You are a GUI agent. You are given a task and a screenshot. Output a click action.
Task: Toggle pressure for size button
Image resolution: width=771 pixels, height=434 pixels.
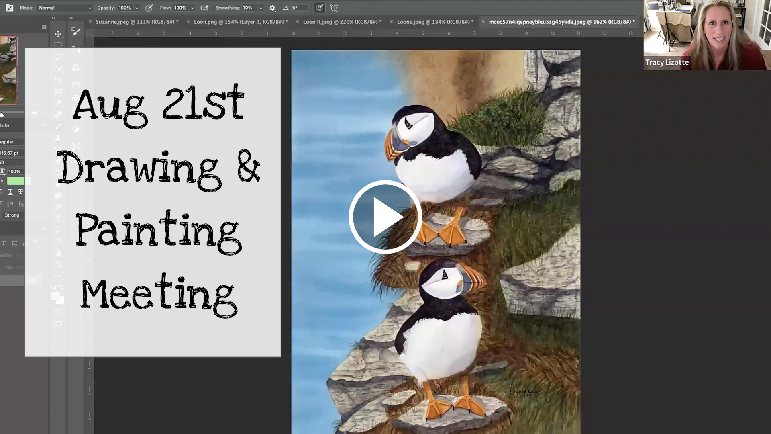(319, 8)
